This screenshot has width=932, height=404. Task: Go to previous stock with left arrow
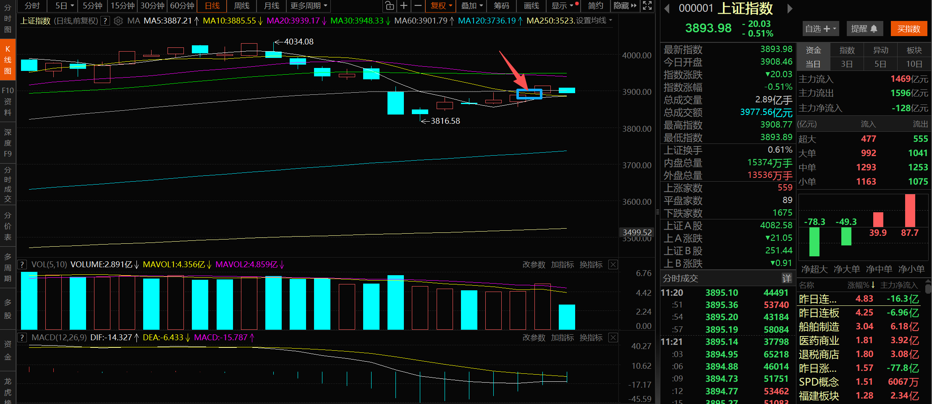666,8
